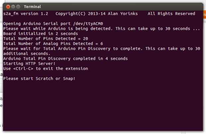Click the Terminal title text
This screenshot has height=134, width=206.
[x=32, y=7]
